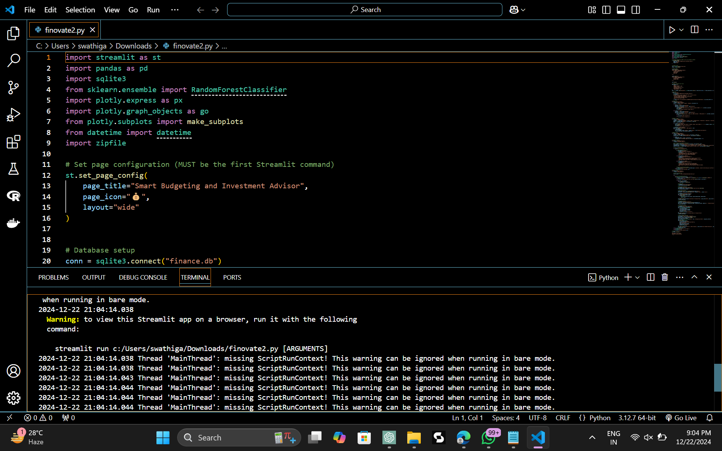Image resolution: width=722 pixels, height=451 pixels.
Task: Open Run and Debug view
Action: [13, 115]
